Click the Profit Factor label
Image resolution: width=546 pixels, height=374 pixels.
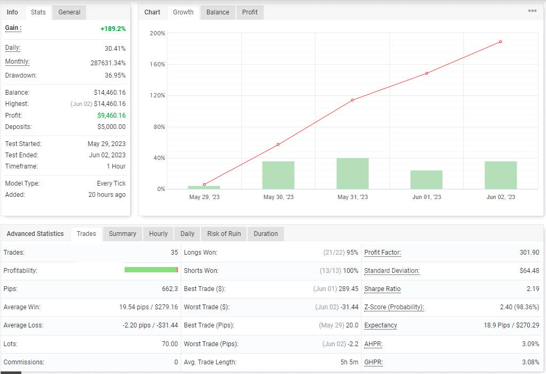pos(383,253)
